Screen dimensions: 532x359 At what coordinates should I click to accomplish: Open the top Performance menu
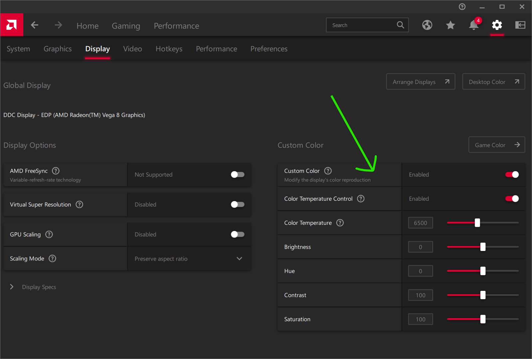click(177, 26)
